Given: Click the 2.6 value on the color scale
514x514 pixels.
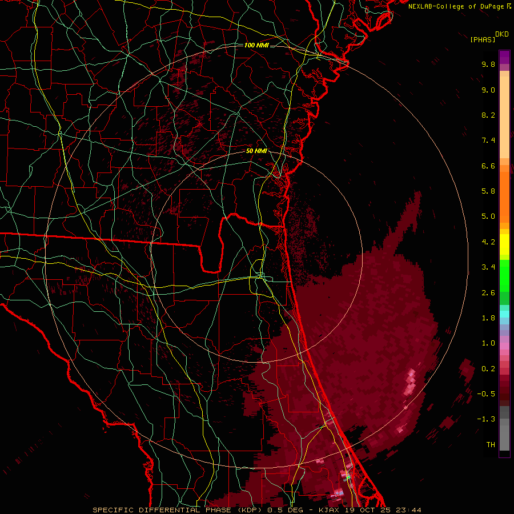Looking at the screenshot, I should [x=488, y=293].
